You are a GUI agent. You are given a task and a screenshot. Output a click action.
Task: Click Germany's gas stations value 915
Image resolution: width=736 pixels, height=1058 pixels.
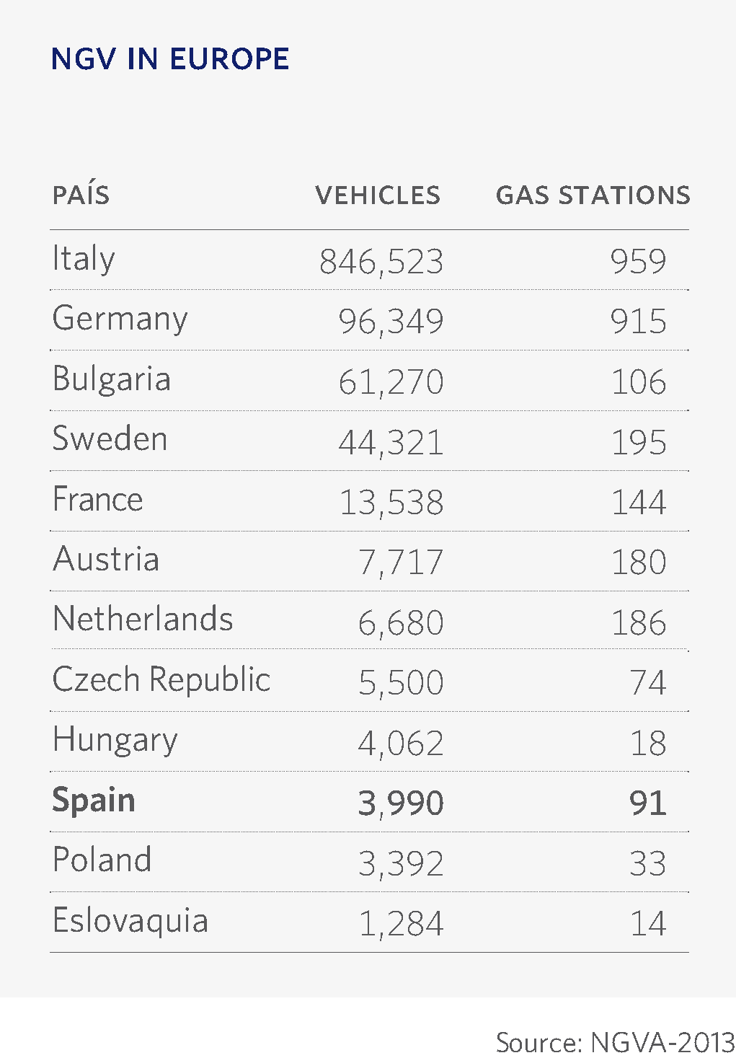pos(638,322)
